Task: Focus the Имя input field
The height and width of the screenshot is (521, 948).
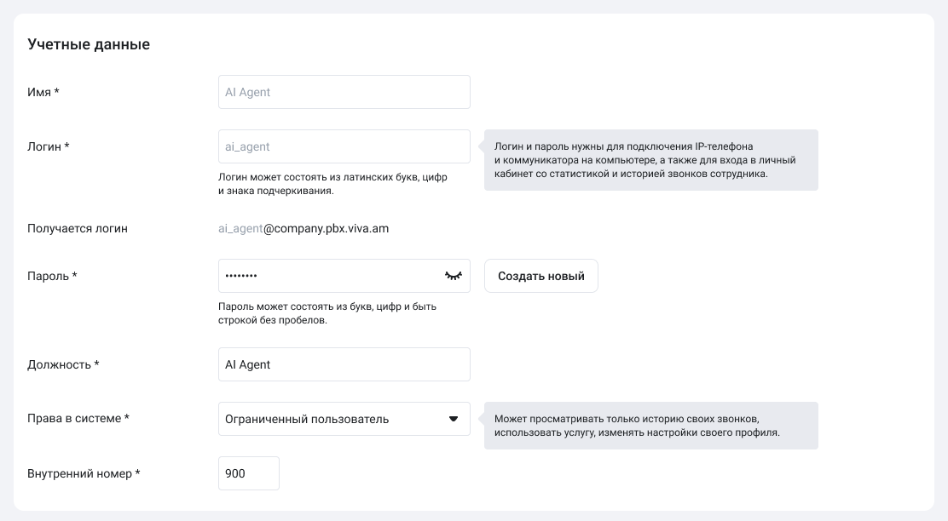Action: coord(344,93)
